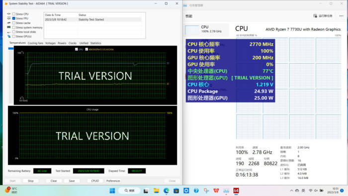Expand the hidden system tray icons chevron

click(291, 191)
